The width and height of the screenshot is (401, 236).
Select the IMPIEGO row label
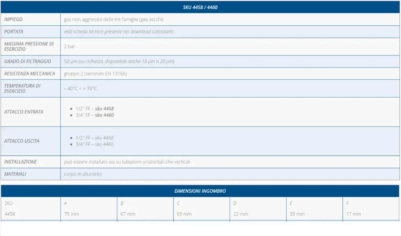pyautogui.click(x=13, y=20)
